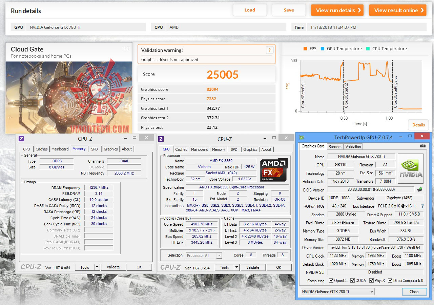Open View run details
The width and height of the screenshot is (434, 305).
point(337,10)
